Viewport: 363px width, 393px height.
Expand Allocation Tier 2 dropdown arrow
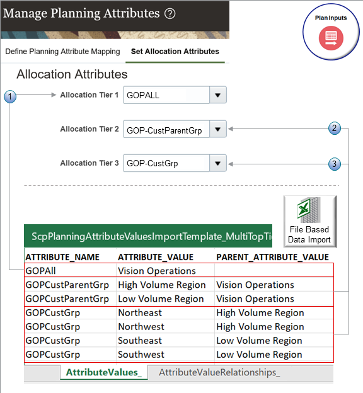click(x=218, y=129)
